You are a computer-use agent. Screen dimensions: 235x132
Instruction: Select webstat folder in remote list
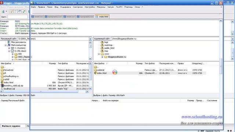point(101,70)
